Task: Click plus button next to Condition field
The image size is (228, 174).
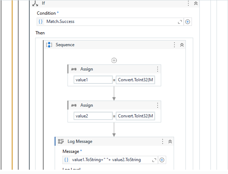Action: coord(188,22)
